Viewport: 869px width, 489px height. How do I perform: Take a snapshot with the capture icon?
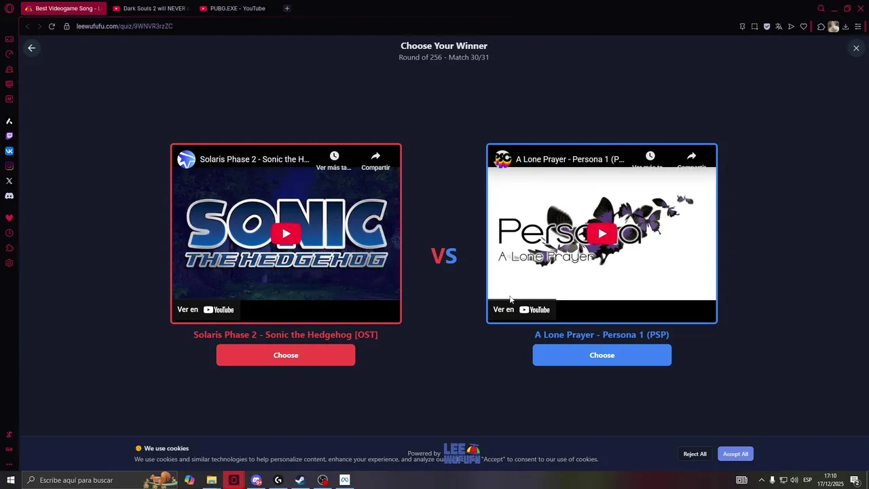click(754, 26)
